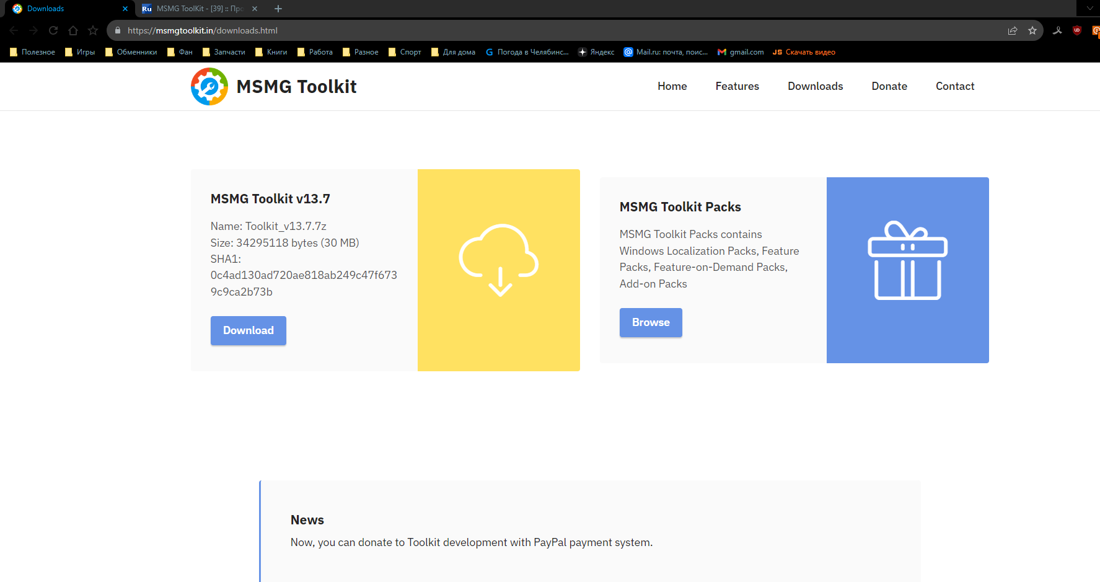Click the browser home icon
Image resolution: width=1100 pixels, height=582 pixels.
tap(73, 30)
